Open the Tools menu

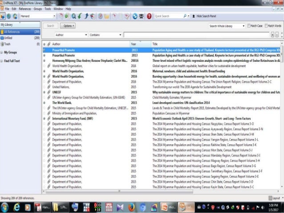tap(48, 9)
